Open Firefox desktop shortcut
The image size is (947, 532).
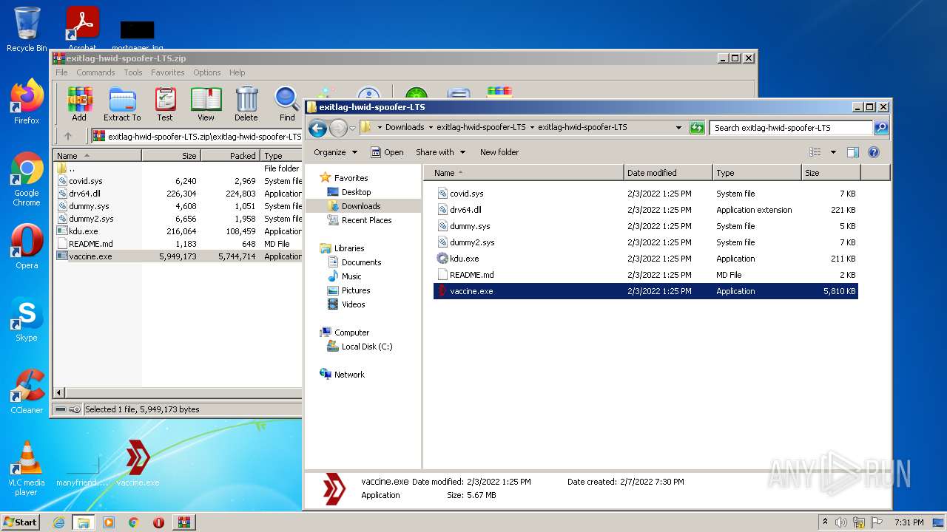click(x=27, y=102)
